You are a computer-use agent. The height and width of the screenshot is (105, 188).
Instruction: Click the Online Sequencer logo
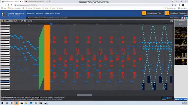[x=13, y=14]
